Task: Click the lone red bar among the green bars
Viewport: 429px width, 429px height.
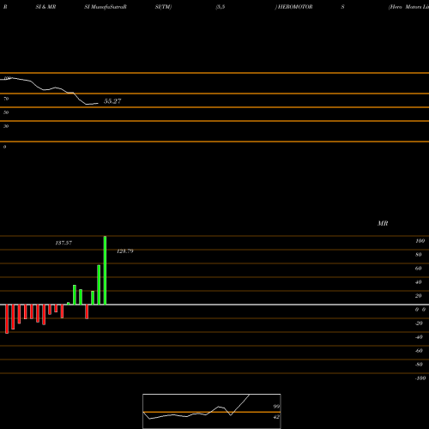Action: coord(87,311)
